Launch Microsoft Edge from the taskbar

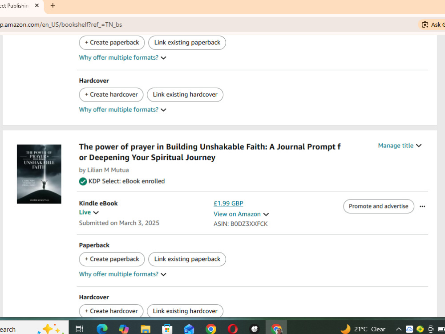tap(102, 329)
